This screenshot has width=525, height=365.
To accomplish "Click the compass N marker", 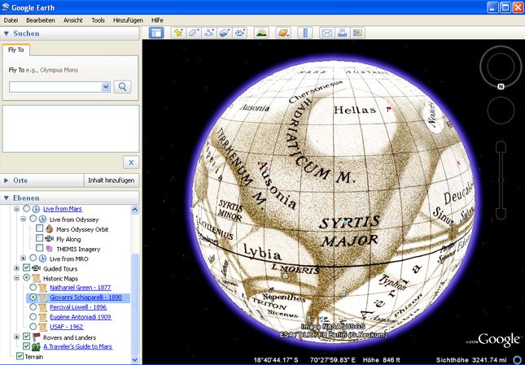I will click(501, 86).
